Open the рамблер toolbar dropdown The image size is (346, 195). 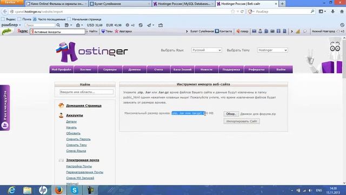[11, 25]
